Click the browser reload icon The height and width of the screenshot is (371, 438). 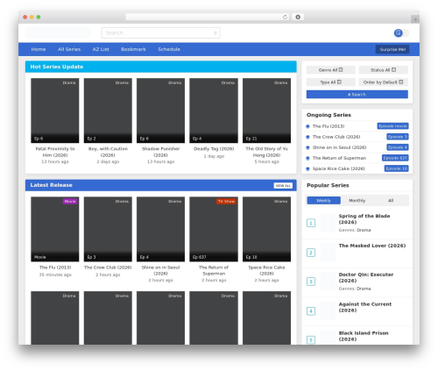[x=285, y=17]
